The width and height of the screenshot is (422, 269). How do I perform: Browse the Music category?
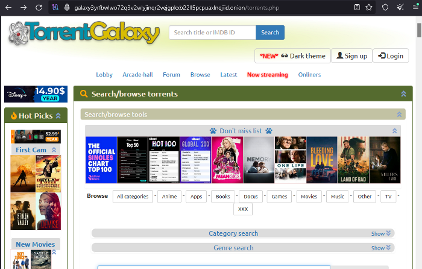[x=338, y=196]
